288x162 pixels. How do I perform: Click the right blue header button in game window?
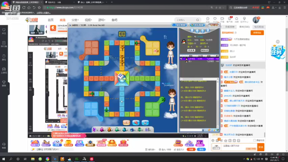[197, 25]
